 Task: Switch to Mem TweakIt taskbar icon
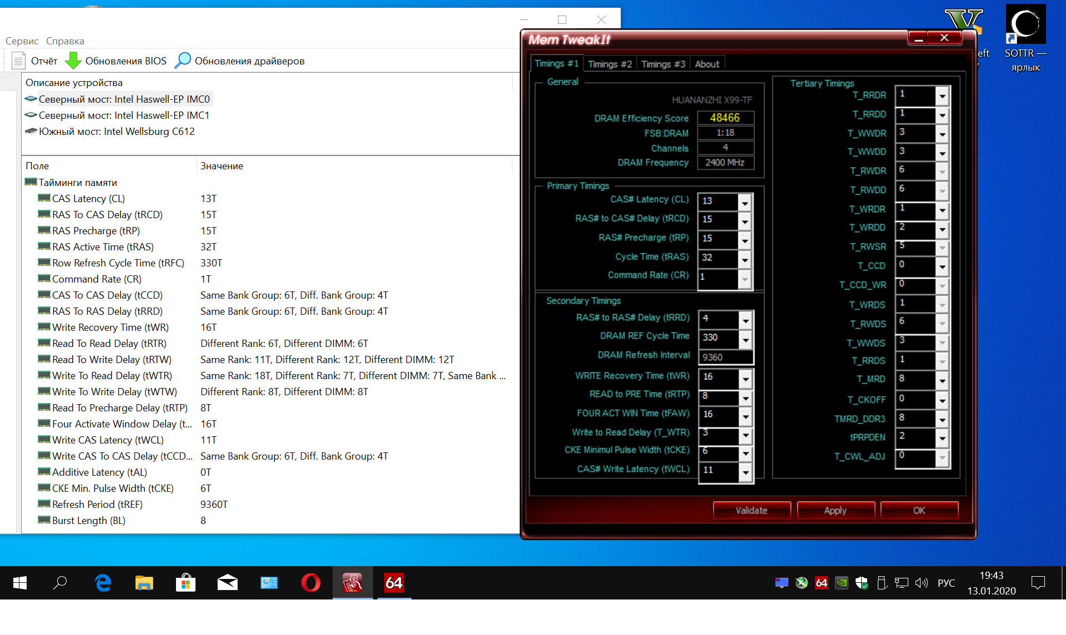(x=353, y=583)
